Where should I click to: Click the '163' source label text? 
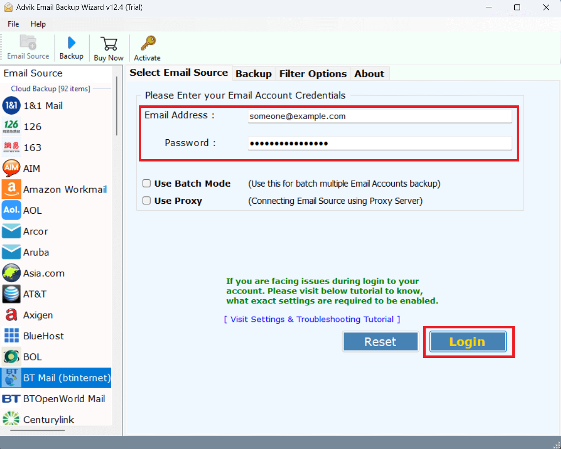32,148
